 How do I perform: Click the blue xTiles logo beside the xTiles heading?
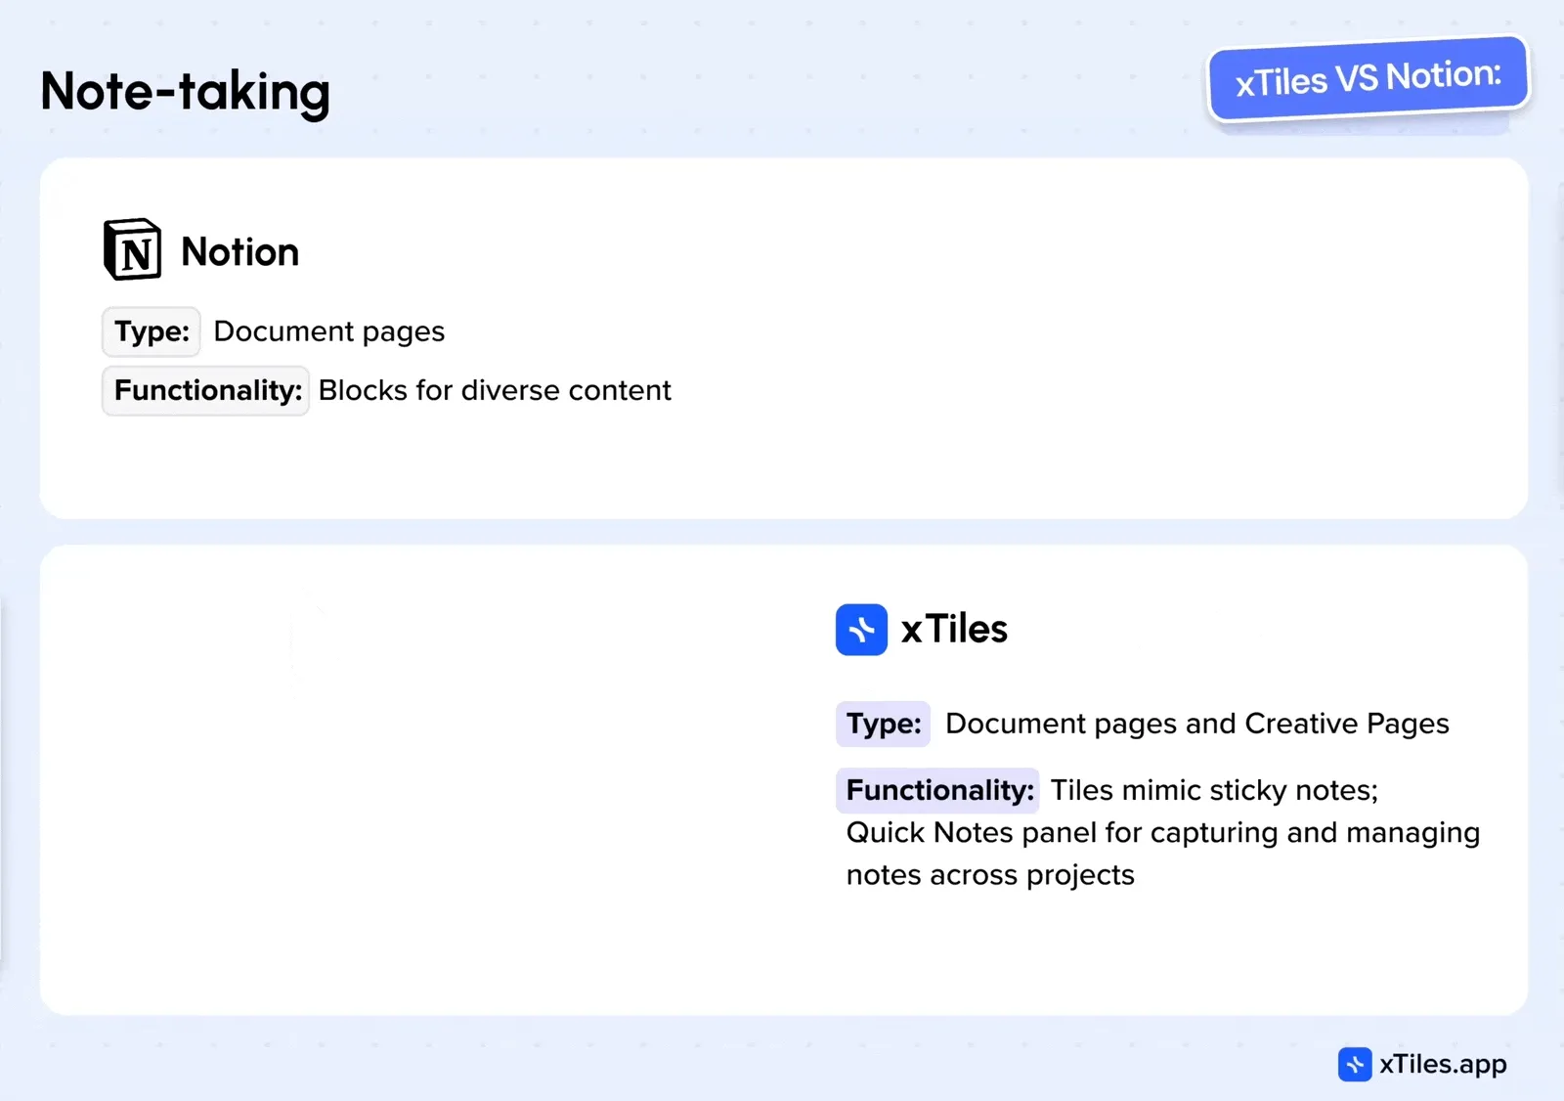(861, 630)
